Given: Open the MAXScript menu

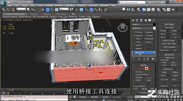Looking at the screenshot, I should coord(104,6).
